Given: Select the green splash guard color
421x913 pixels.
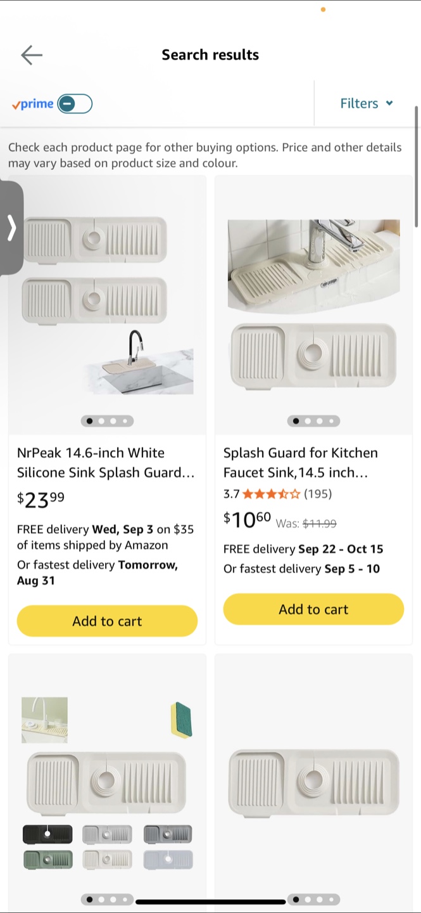Looking at the screenshot, I should pyautogui.click(x=47, y=860).
